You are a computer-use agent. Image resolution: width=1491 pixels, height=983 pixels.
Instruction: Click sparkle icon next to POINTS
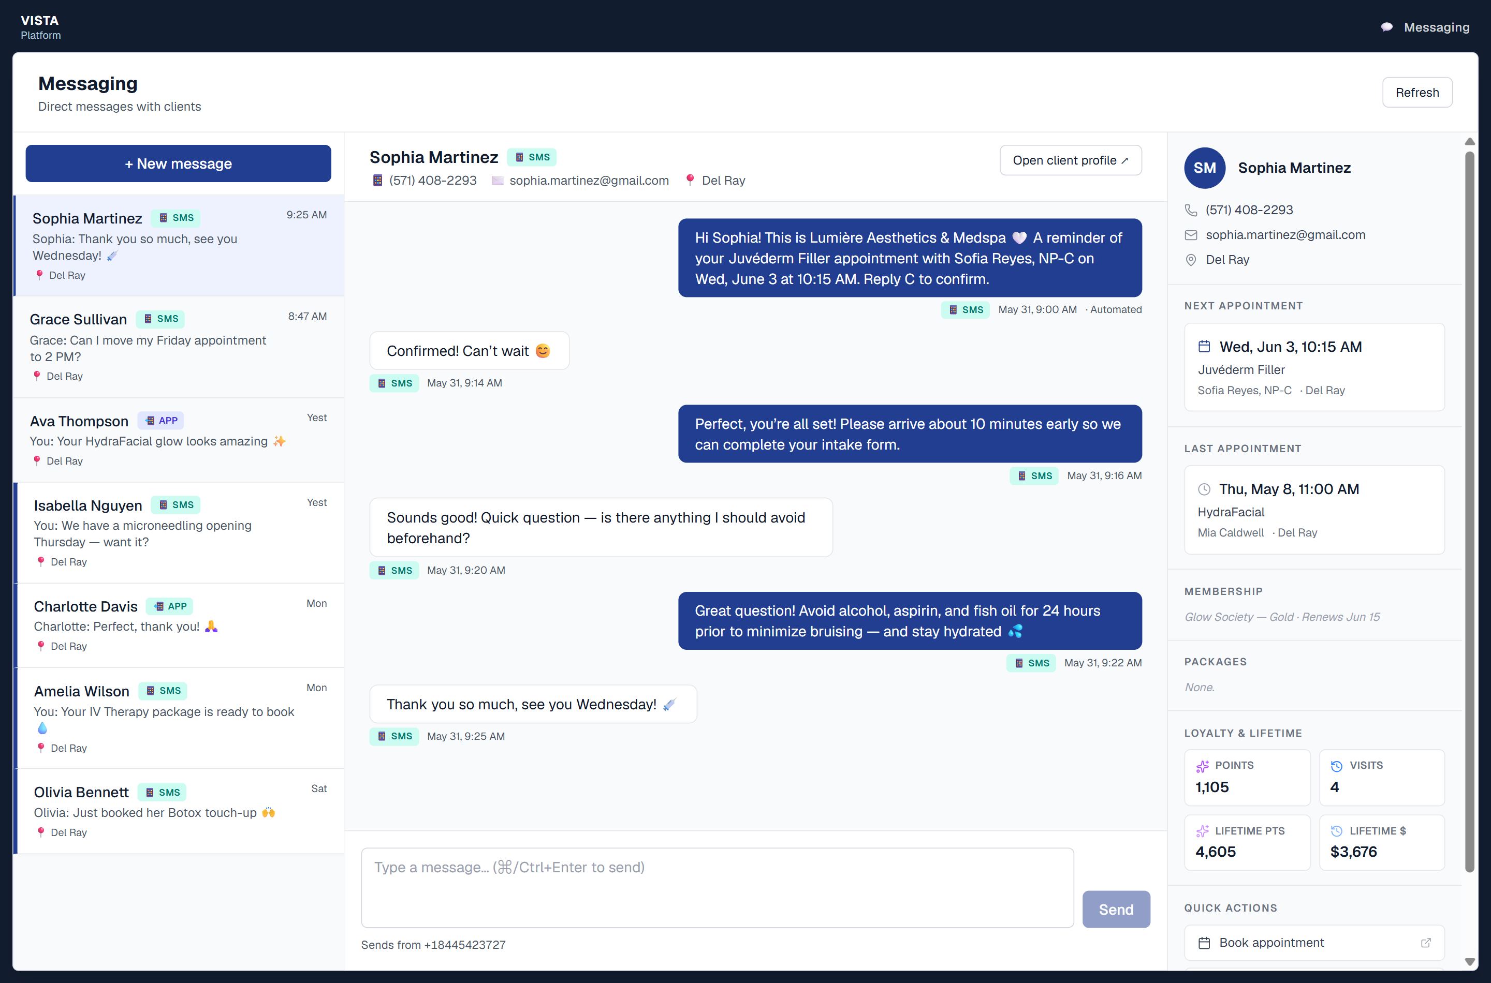coord(1202,766)
